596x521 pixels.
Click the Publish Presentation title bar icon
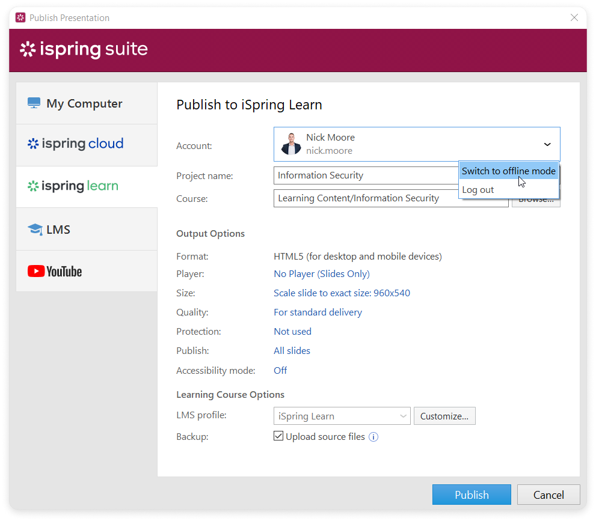click(x=20, y=17)
